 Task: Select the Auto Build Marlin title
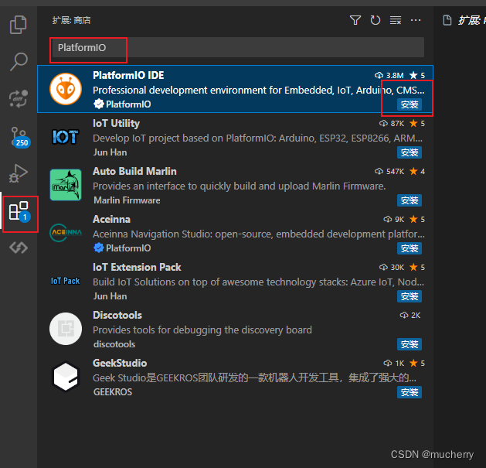tap(134, 171)
